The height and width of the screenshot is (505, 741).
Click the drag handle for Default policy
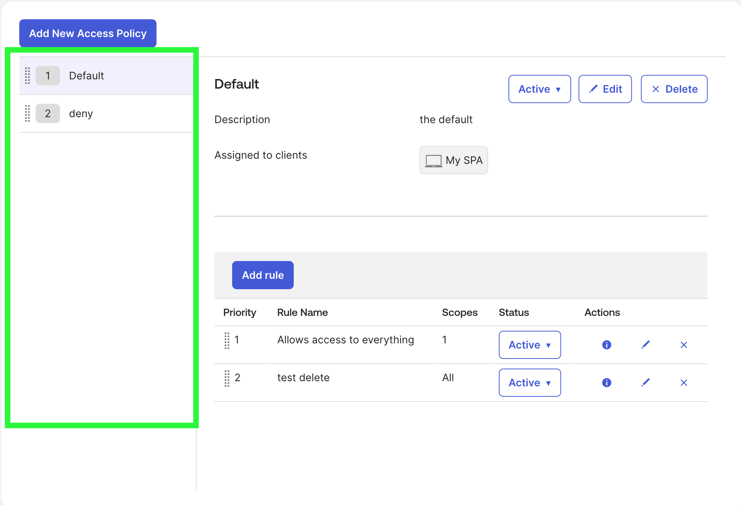pyautogui.click(x=27, y=76)
